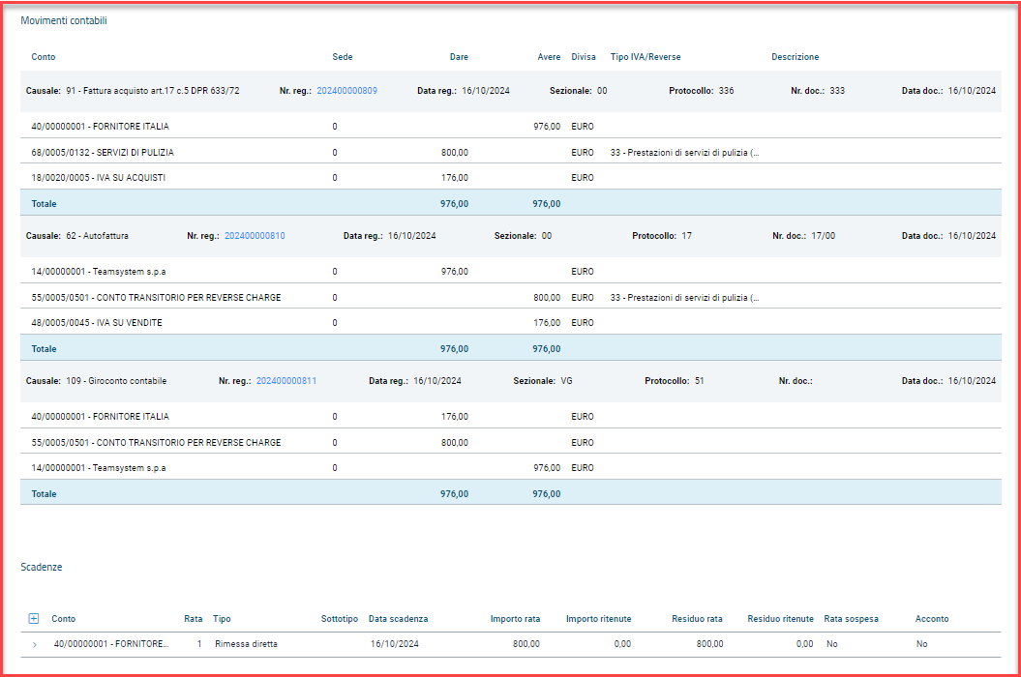Image resolution: width=1021 pixels, height=677 pixels.
Task: Click the Rimessa diretta cell
Action: [246, 644]
